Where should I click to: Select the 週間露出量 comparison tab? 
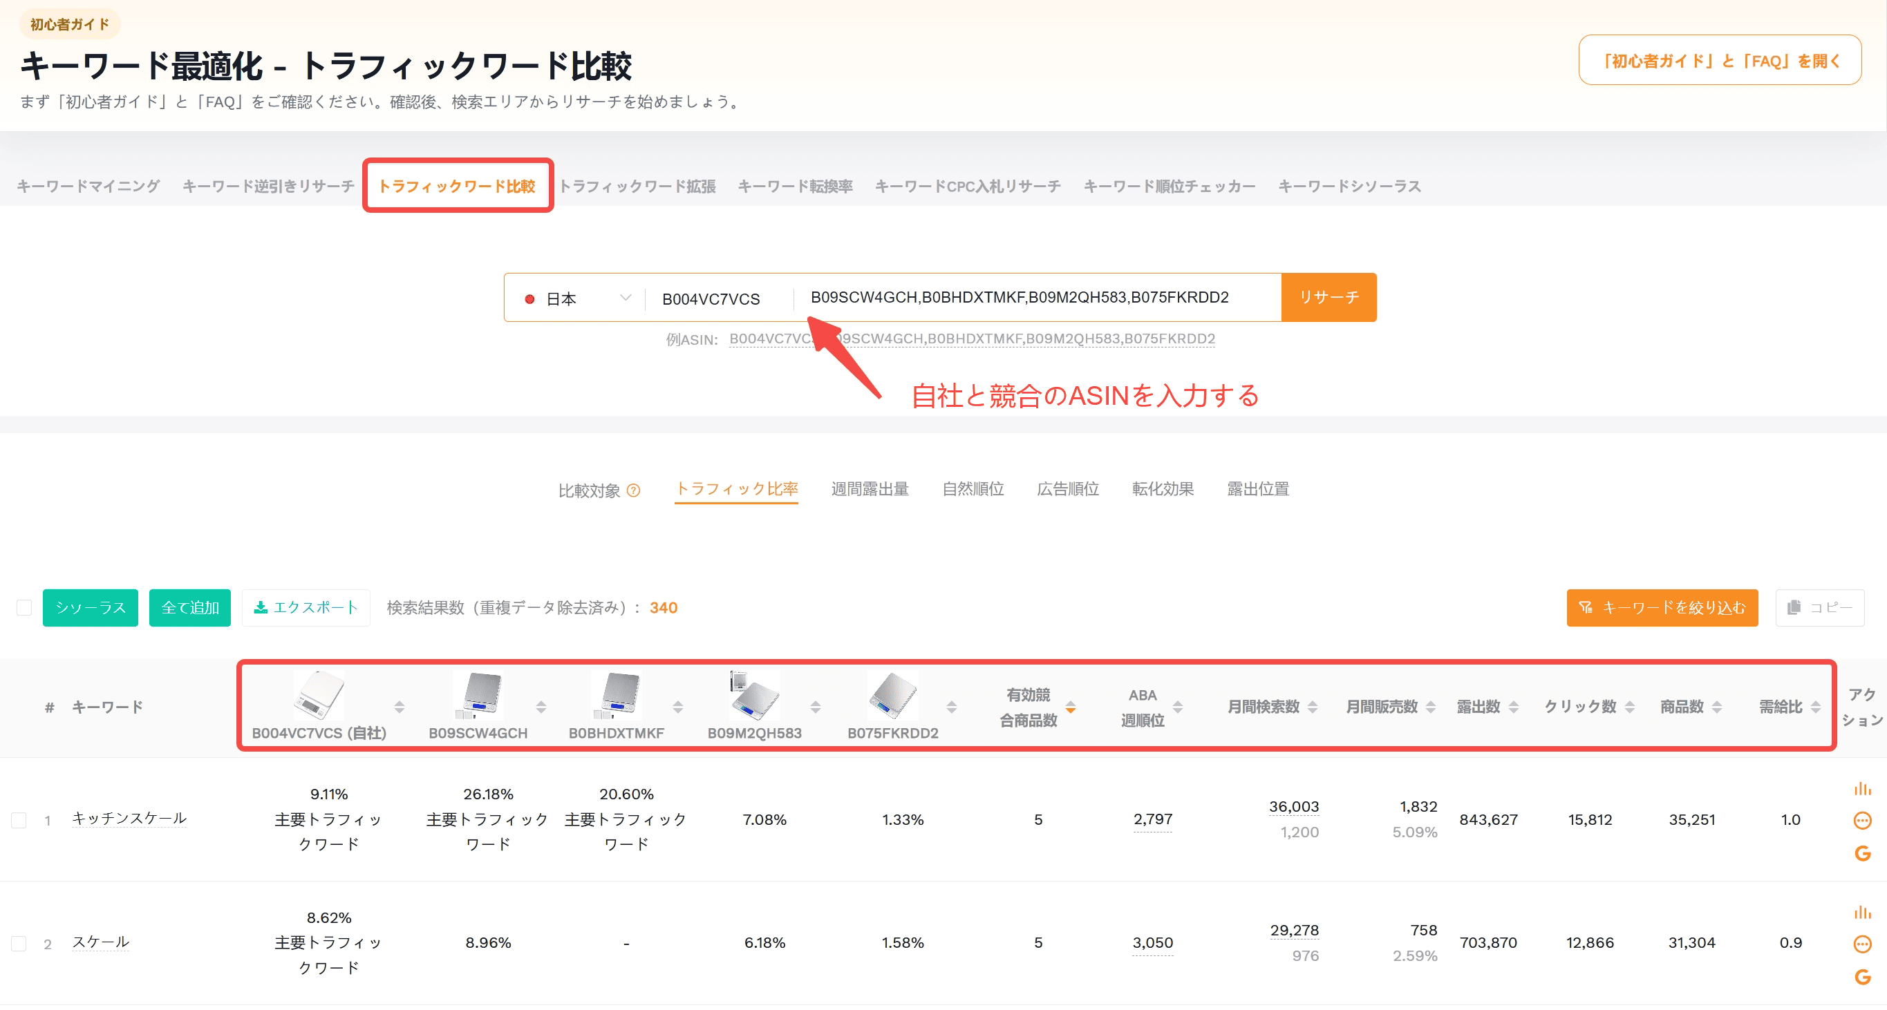tap(870, 489)
